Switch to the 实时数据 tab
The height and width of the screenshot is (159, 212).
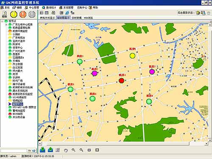point(77,18)
